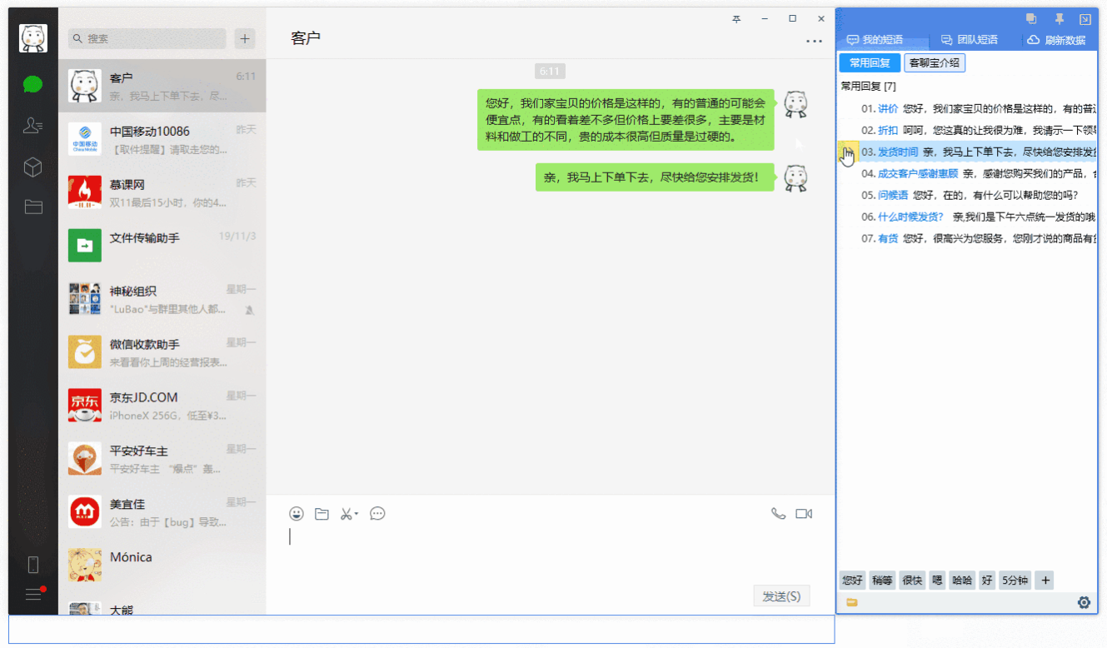1107x648 pixels.
Task: Click the 发送(S) send button
Action: [781, 596]
